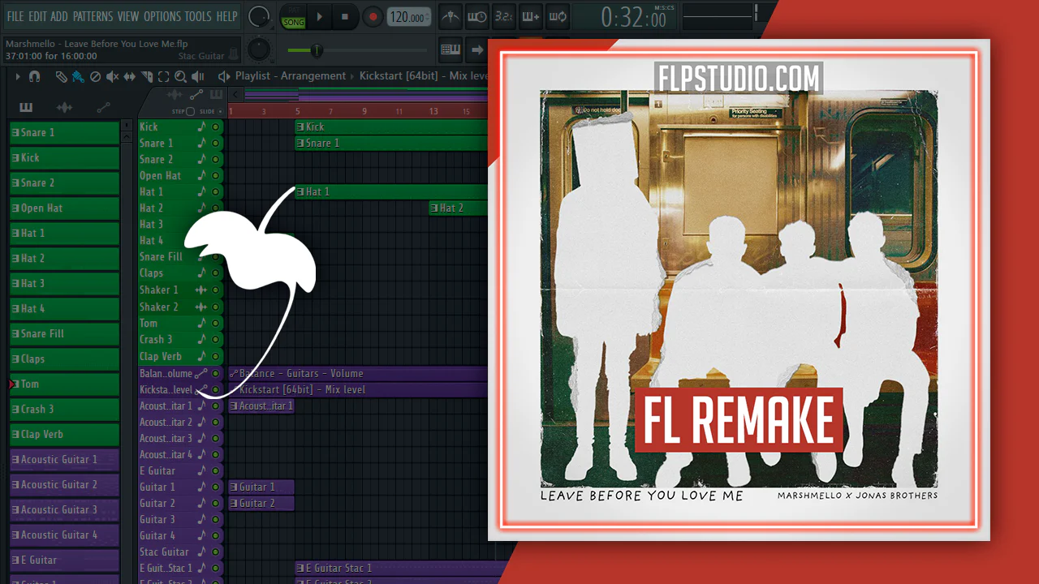Toggle typing keyboard to piano icon
1039x584 pixels.
pyautogui.click(x=451, y=49)
